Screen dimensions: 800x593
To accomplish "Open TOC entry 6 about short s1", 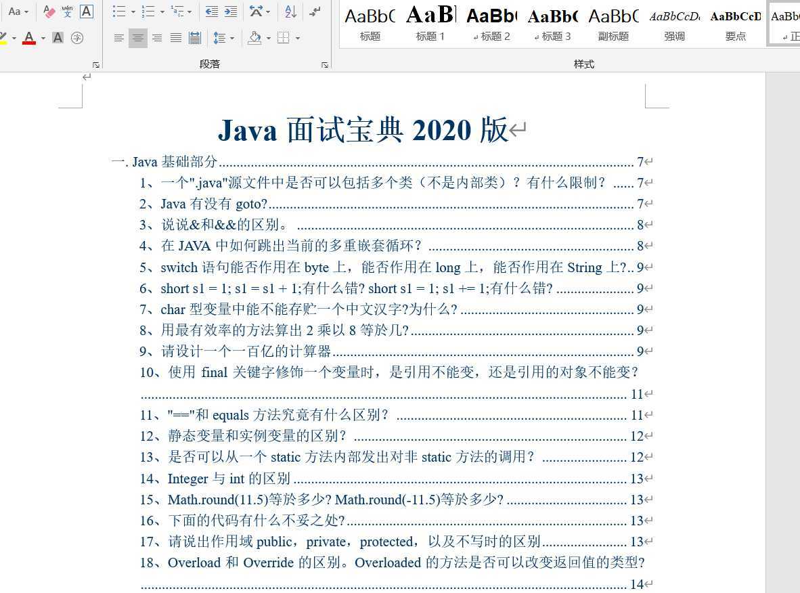I will (395, 288).
